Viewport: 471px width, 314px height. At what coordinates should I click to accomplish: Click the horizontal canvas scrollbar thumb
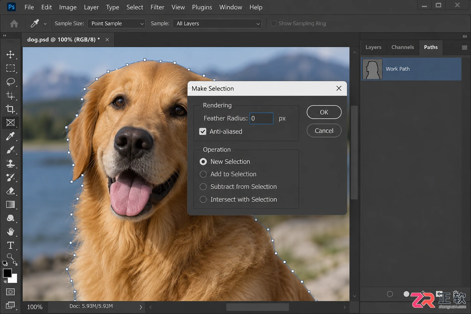coord(257,307)
